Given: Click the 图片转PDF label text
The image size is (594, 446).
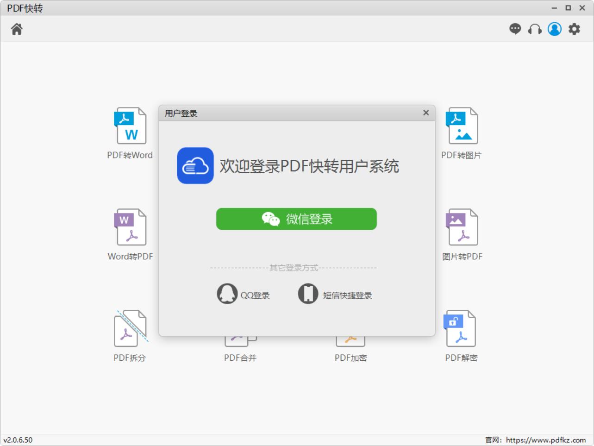Looking at the screenshot, I should pyautogui.click(x=462, y=256).
